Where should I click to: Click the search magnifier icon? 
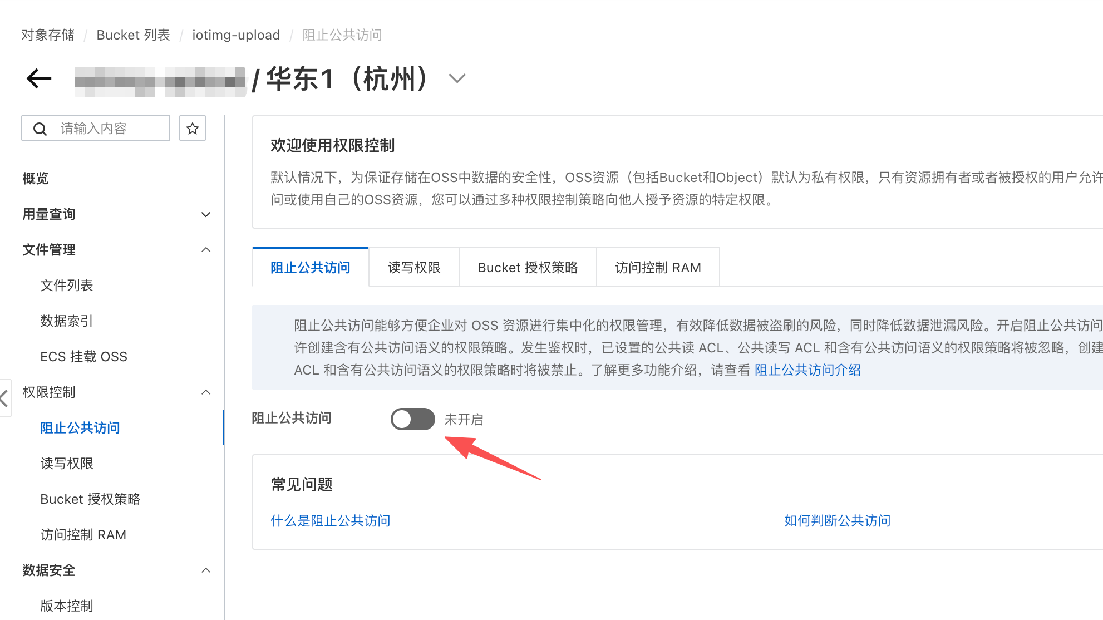click(x=40, y=129)
